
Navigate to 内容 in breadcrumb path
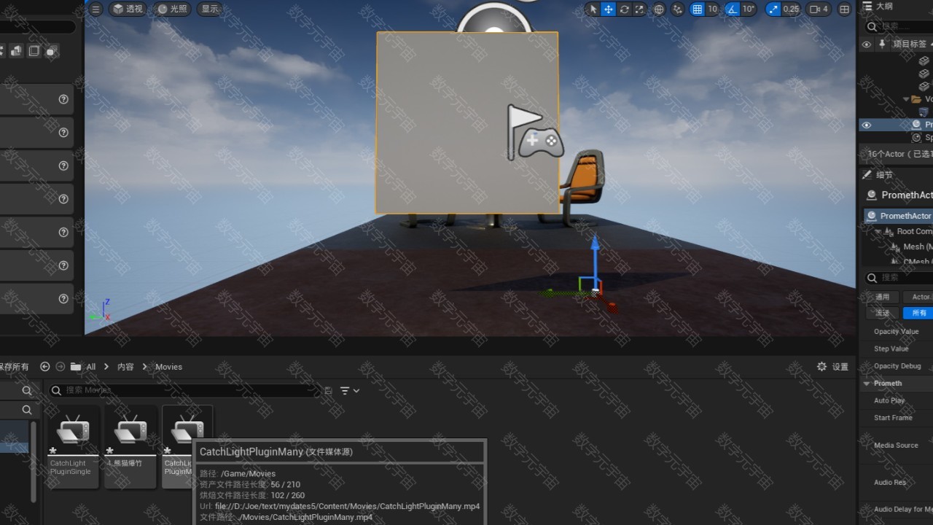[x=125, y=367]
